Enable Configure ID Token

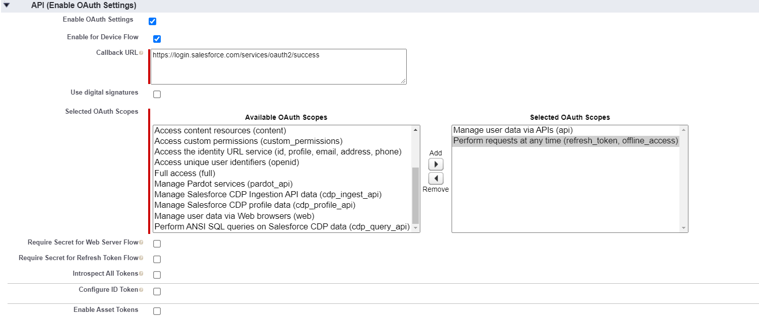156,291
